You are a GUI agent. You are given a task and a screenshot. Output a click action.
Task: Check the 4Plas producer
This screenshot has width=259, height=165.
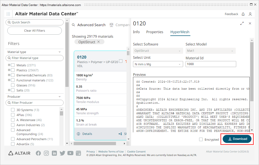pyautogui.click(x=13, y=115)
